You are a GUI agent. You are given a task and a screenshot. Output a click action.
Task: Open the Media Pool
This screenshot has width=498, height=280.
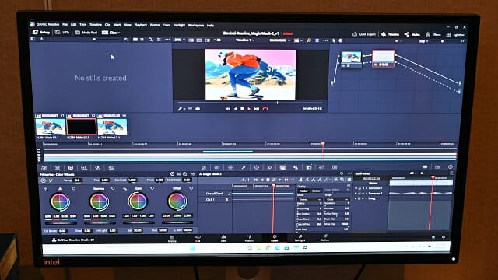coord(86,33)
